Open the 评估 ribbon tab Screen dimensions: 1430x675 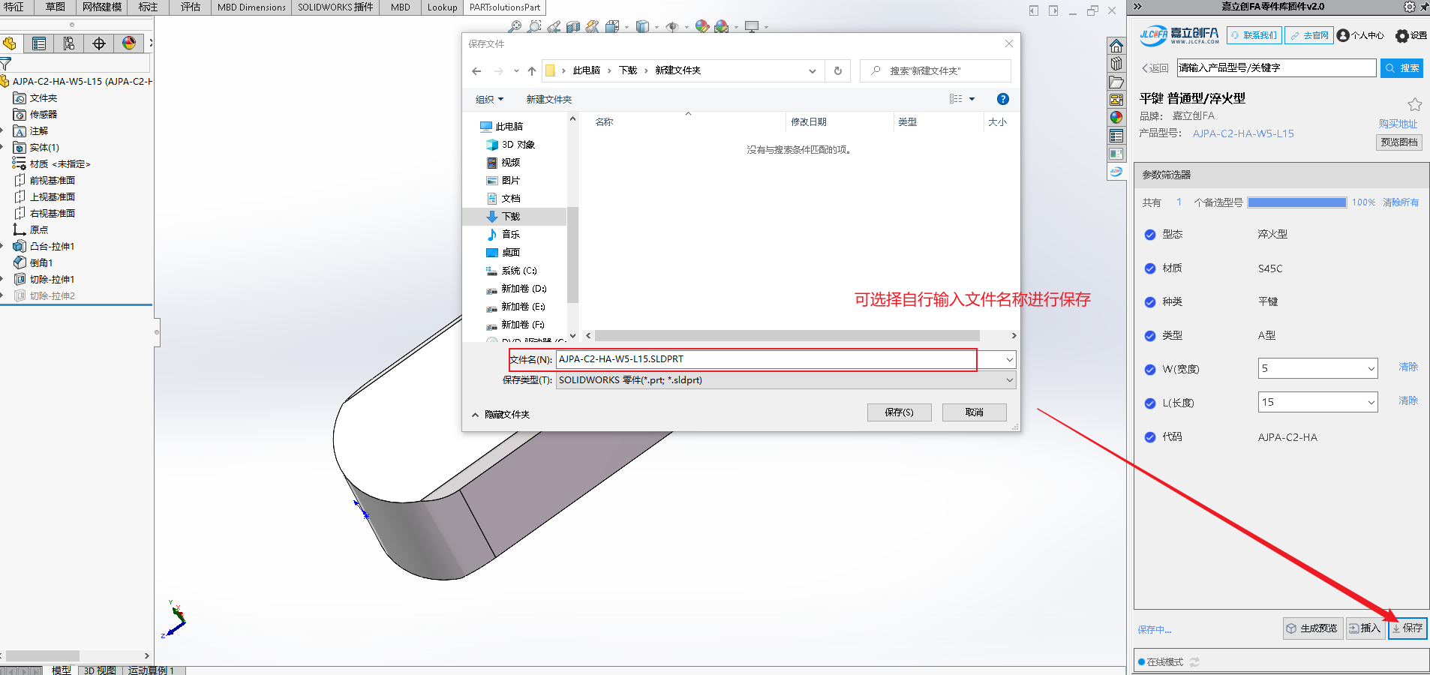(x=191, y=7)
